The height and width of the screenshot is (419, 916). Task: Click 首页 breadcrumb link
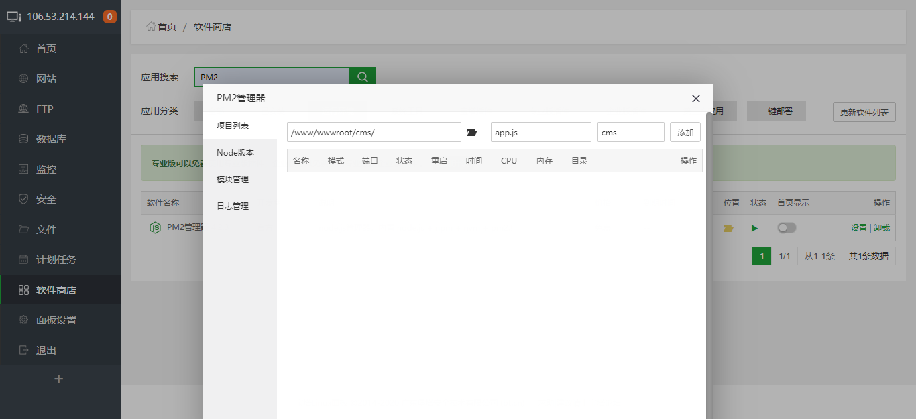167,27
